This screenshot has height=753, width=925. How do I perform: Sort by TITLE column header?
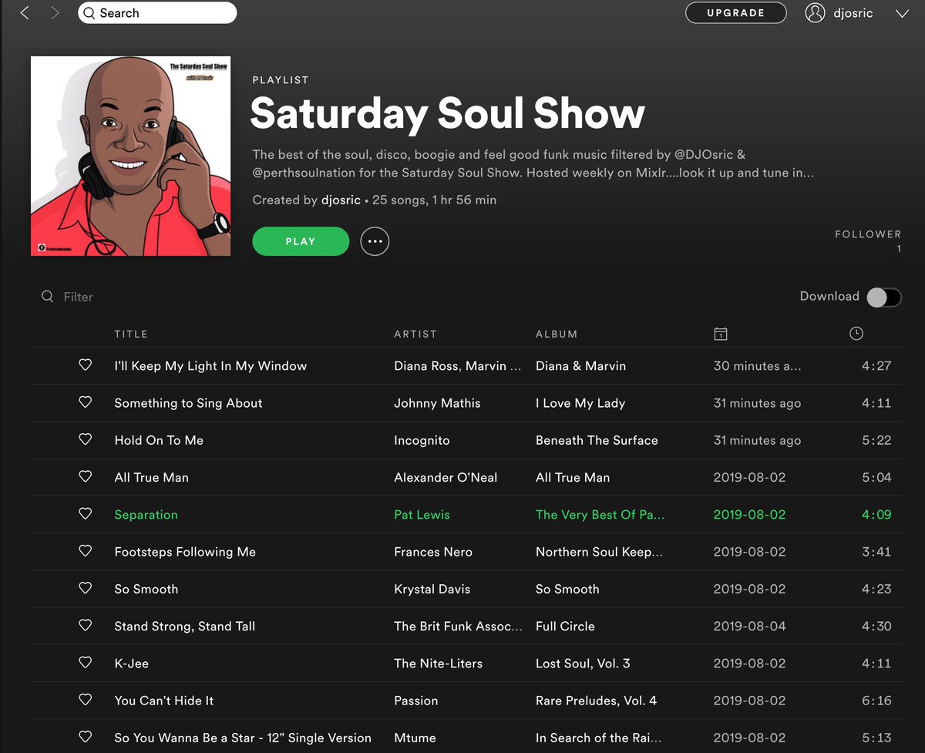(131, 334)
